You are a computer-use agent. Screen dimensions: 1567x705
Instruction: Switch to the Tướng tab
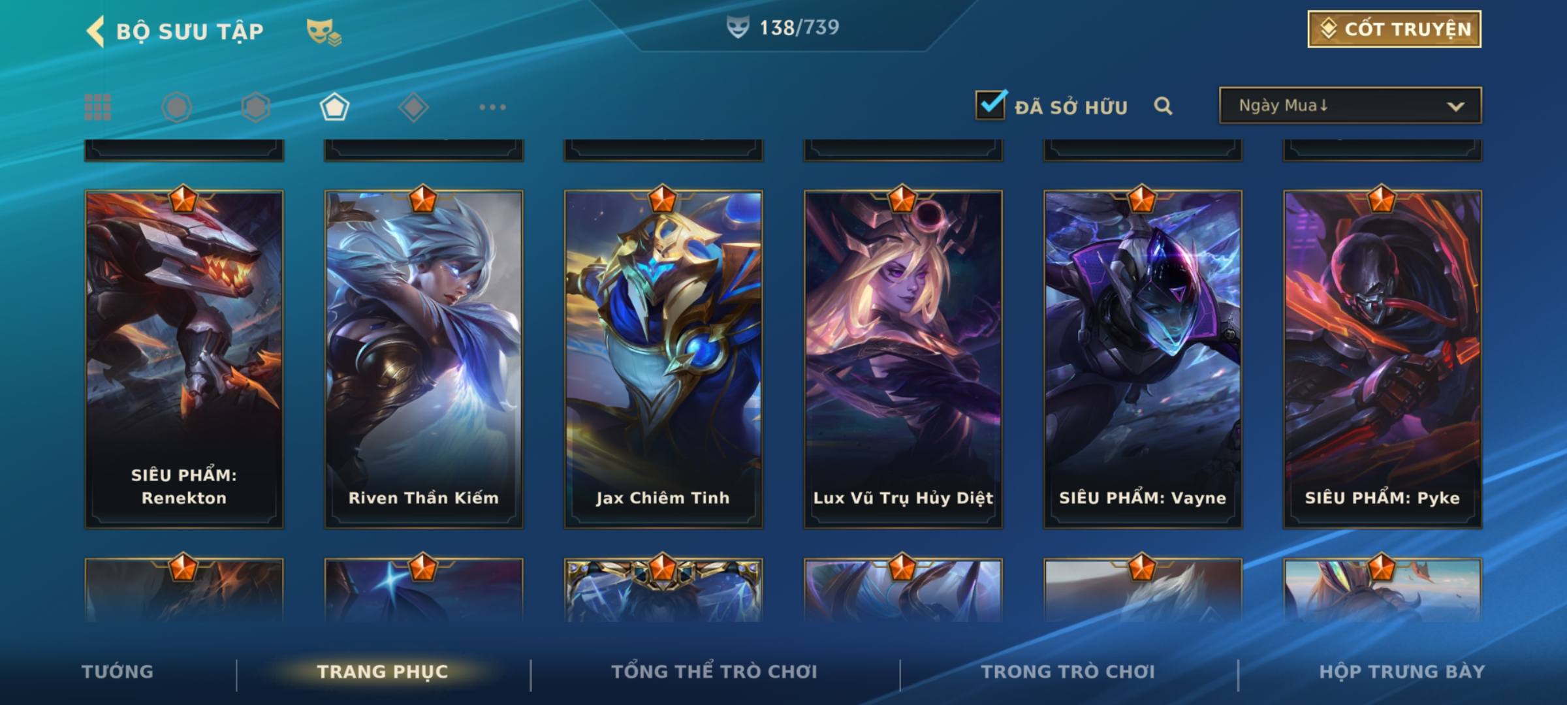(x=118, y=671)
